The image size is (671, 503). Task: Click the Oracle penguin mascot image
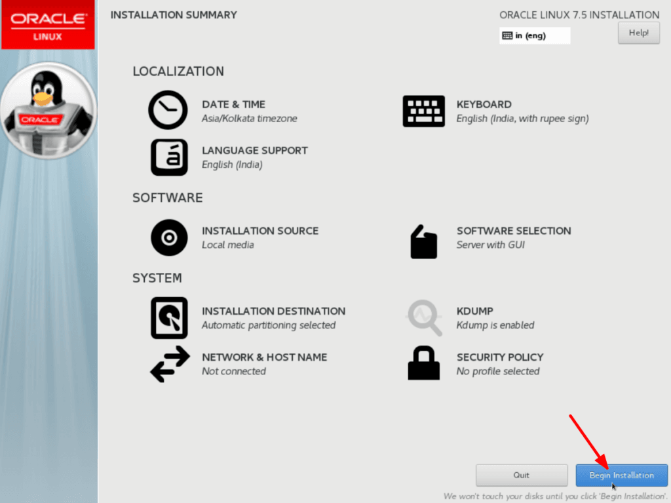[48, 111]
